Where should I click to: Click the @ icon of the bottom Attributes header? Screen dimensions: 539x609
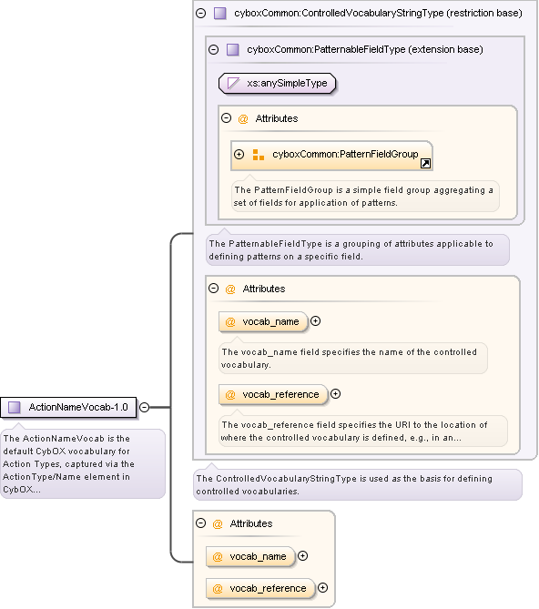coord(218,524)
